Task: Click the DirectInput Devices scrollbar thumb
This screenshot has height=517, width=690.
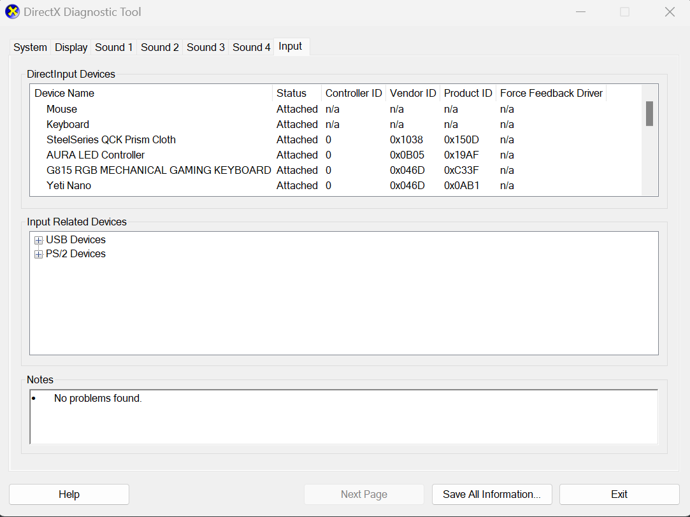Action: point(649,113)
